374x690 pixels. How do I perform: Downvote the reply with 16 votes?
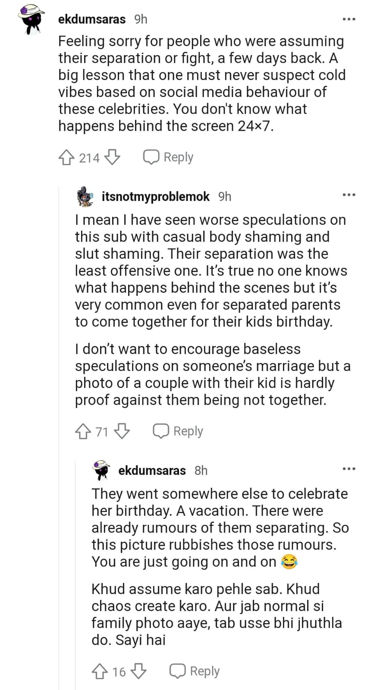(x=138, y=671)
